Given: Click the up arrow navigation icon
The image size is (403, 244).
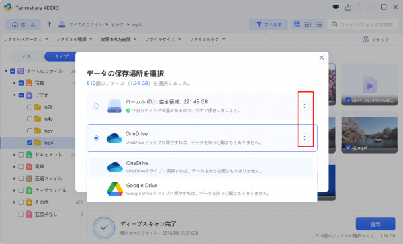Looking at the screenshot, I should tap(49, 24).
